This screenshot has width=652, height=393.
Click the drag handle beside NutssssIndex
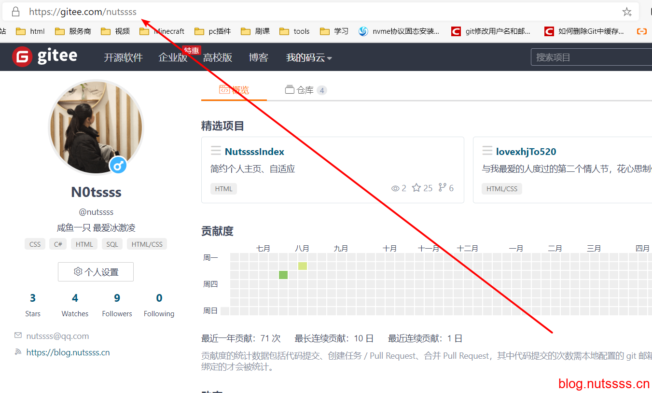click(x=216, y=151)
